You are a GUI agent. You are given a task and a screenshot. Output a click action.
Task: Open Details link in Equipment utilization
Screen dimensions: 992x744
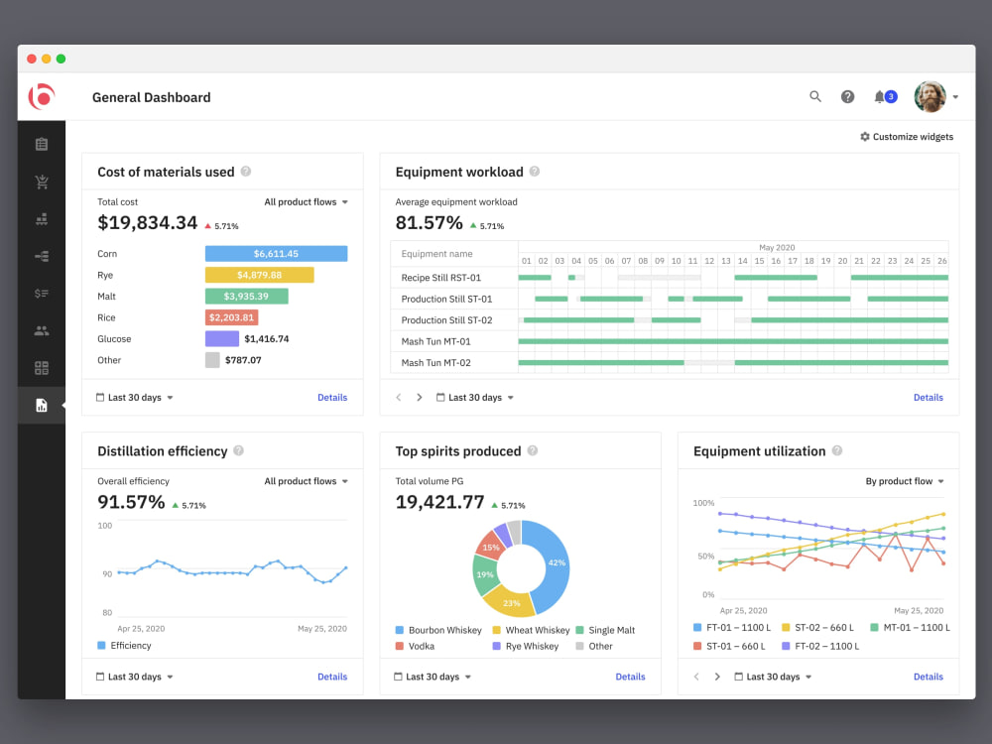(x=929, y=677)
